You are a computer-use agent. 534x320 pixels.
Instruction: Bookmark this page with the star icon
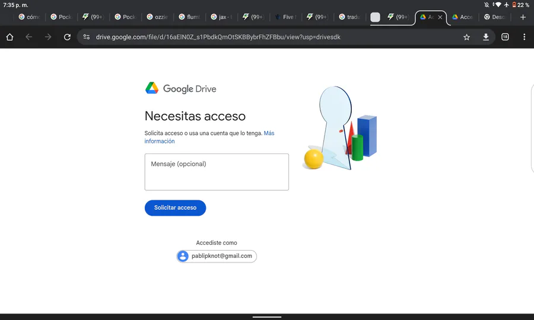point(466,37)
